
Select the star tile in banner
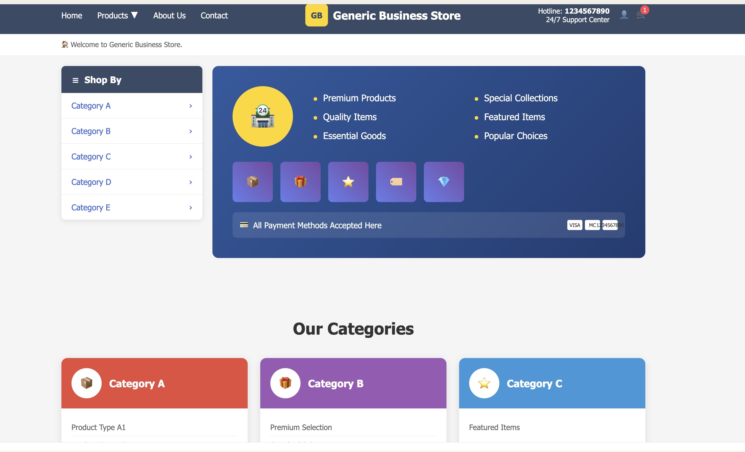click(x=348, y=182)
